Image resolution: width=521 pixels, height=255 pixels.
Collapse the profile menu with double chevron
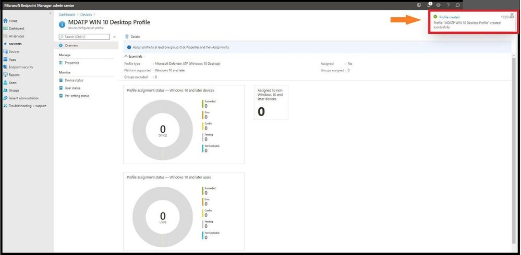click(115, 37)
